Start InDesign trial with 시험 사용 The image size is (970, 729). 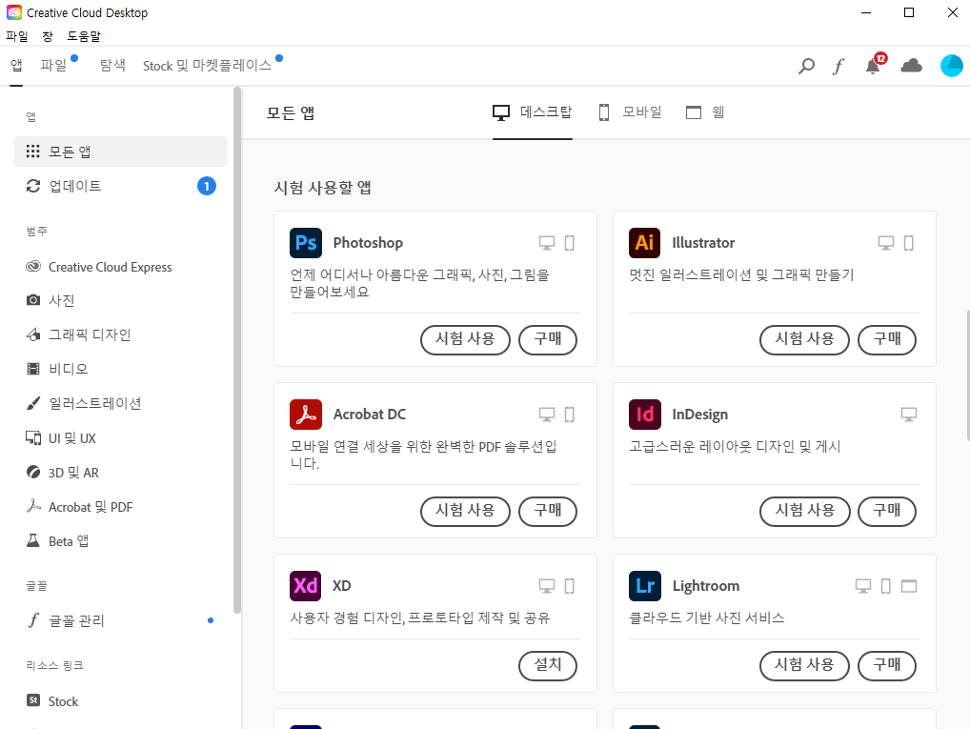click(x=804, y=511)
